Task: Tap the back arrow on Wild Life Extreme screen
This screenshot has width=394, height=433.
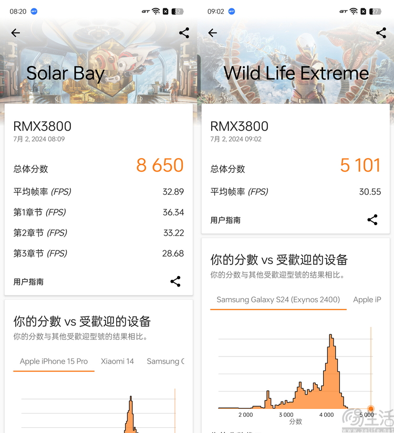Action: click(x=212, y=33)
